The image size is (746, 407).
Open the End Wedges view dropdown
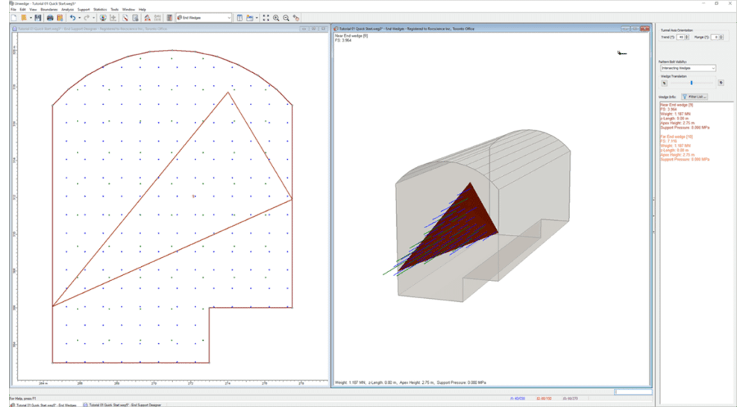pyautogui.click(x=228, y=17)
